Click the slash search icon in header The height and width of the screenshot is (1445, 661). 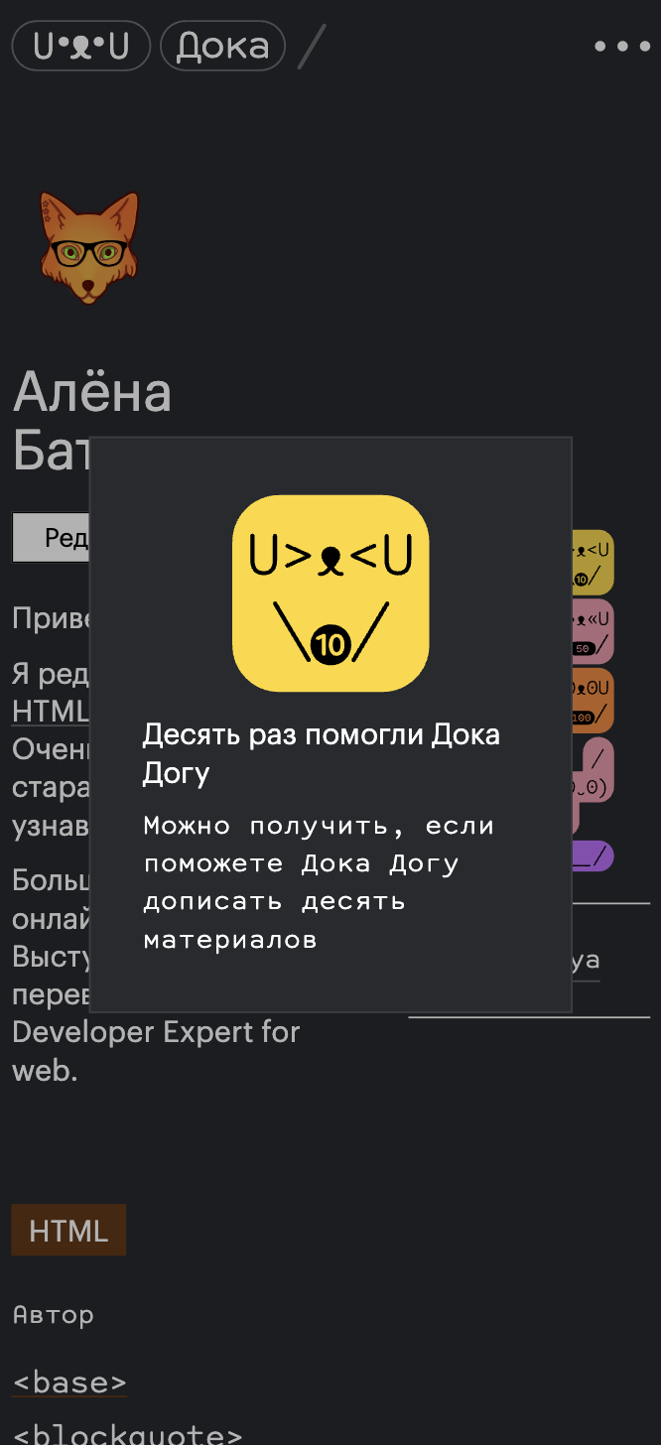(312, 47)
